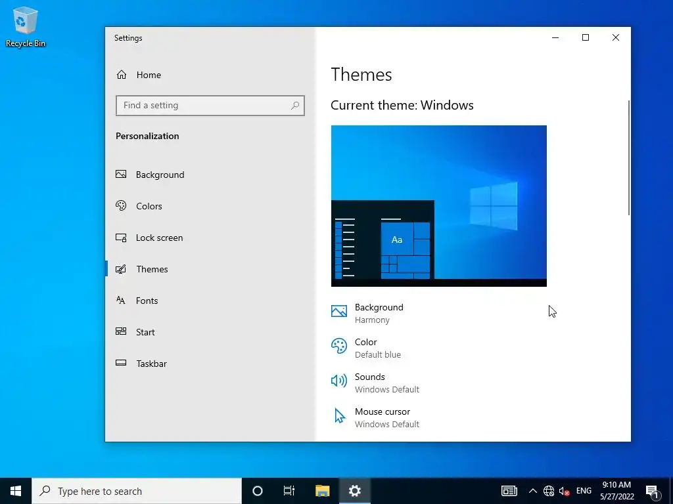Open the clock showing 9:10 AM
This screenshot has height=504, width=673.
[x=616, y=491]
